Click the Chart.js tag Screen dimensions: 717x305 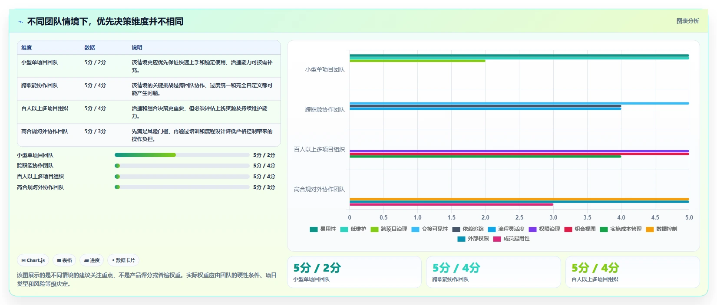pos(33,260)
